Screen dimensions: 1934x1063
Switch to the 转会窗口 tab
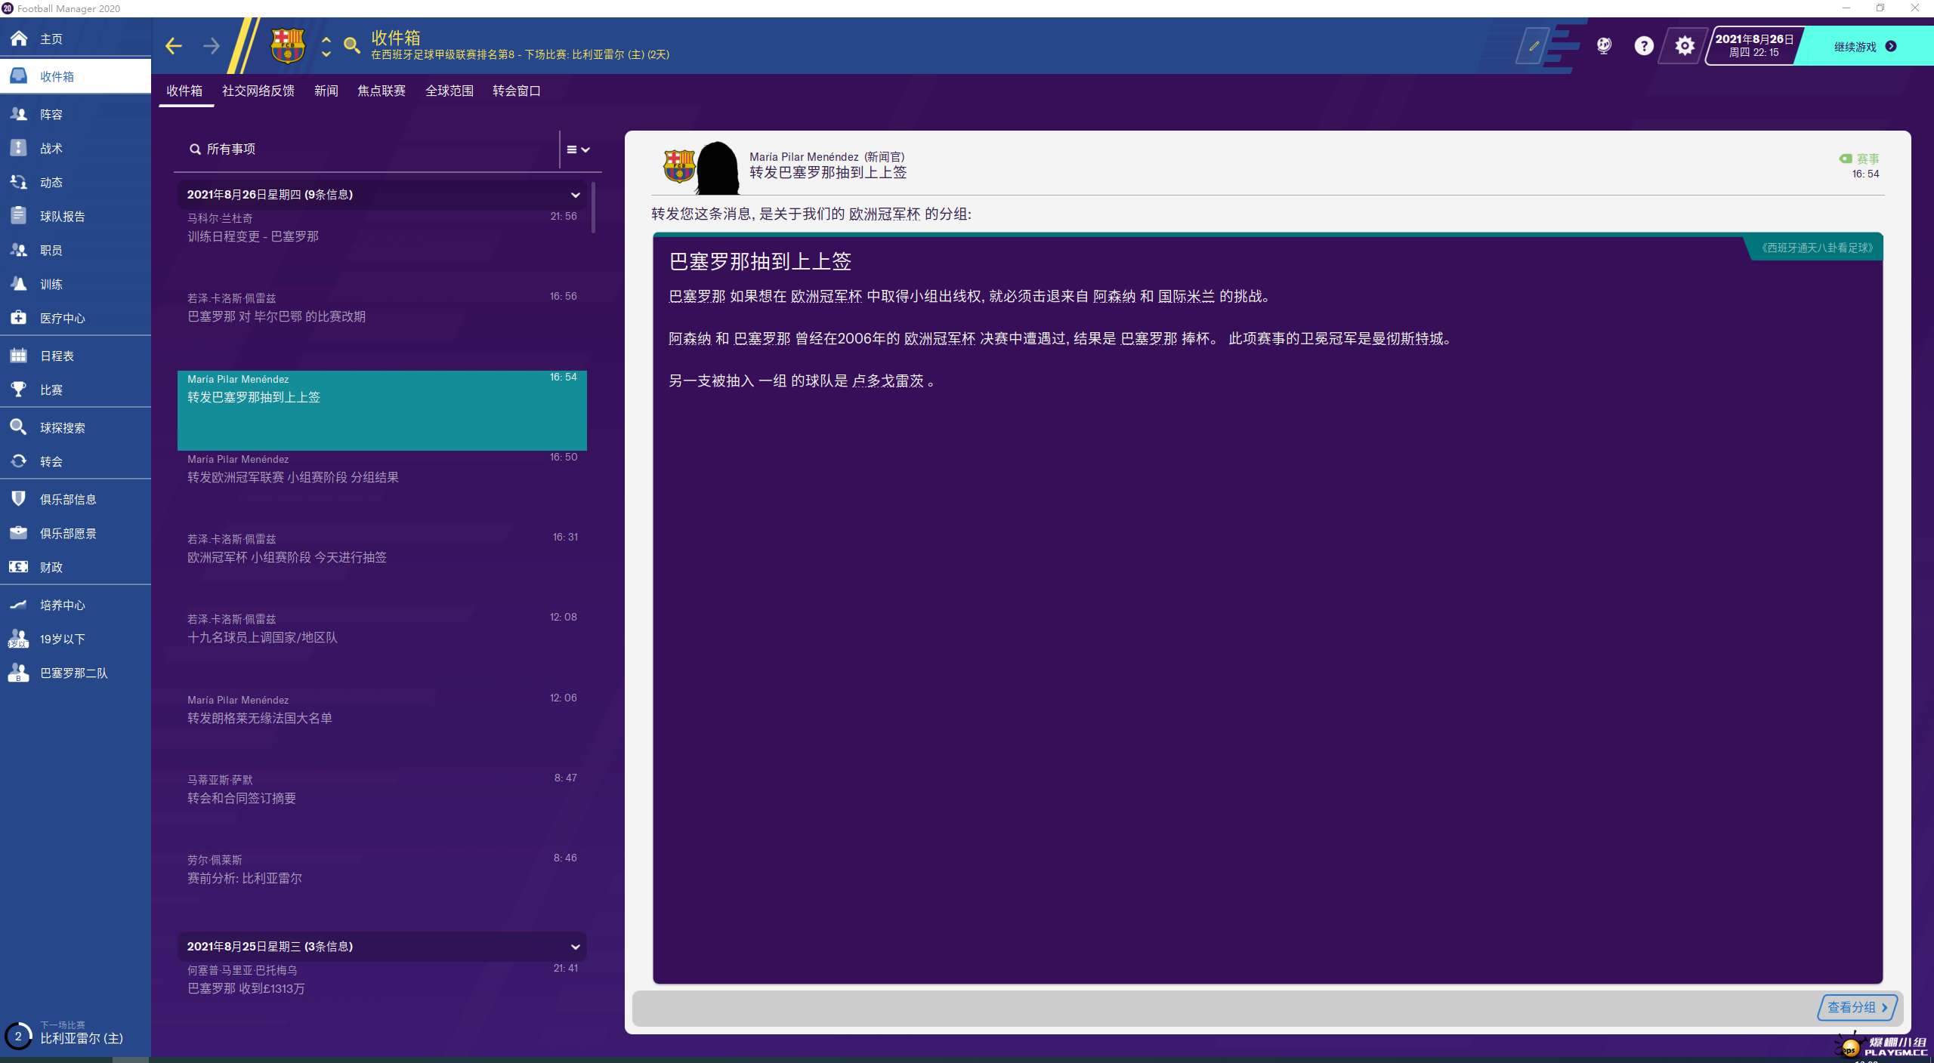click(517, 91)
